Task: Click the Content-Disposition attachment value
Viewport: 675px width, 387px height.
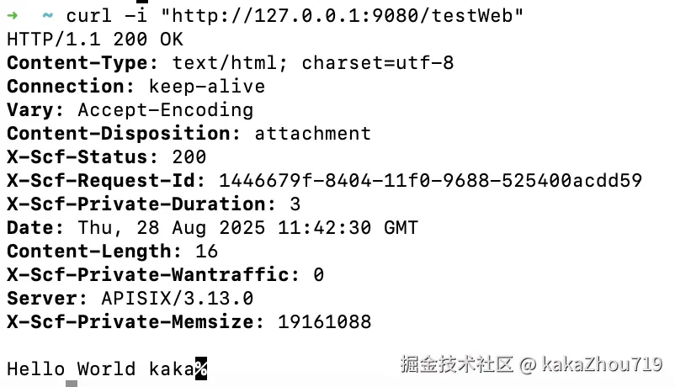Action: tap(312, 134)
